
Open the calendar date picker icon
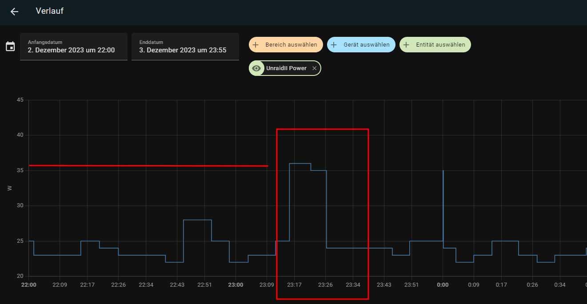10,47
